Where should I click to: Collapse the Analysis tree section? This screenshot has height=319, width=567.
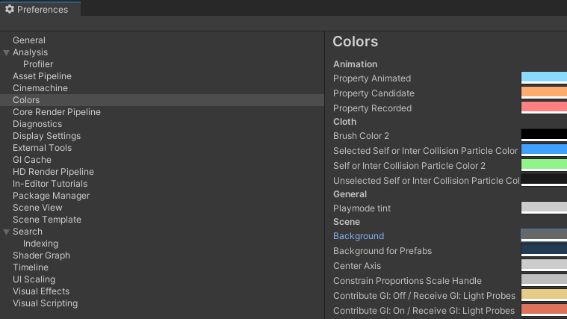[7, 52]
